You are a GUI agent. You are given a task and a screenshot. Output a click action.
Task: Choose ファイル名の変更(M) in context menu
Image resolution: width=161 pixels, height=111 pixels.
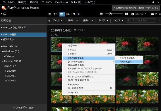(x=89, y=88)
